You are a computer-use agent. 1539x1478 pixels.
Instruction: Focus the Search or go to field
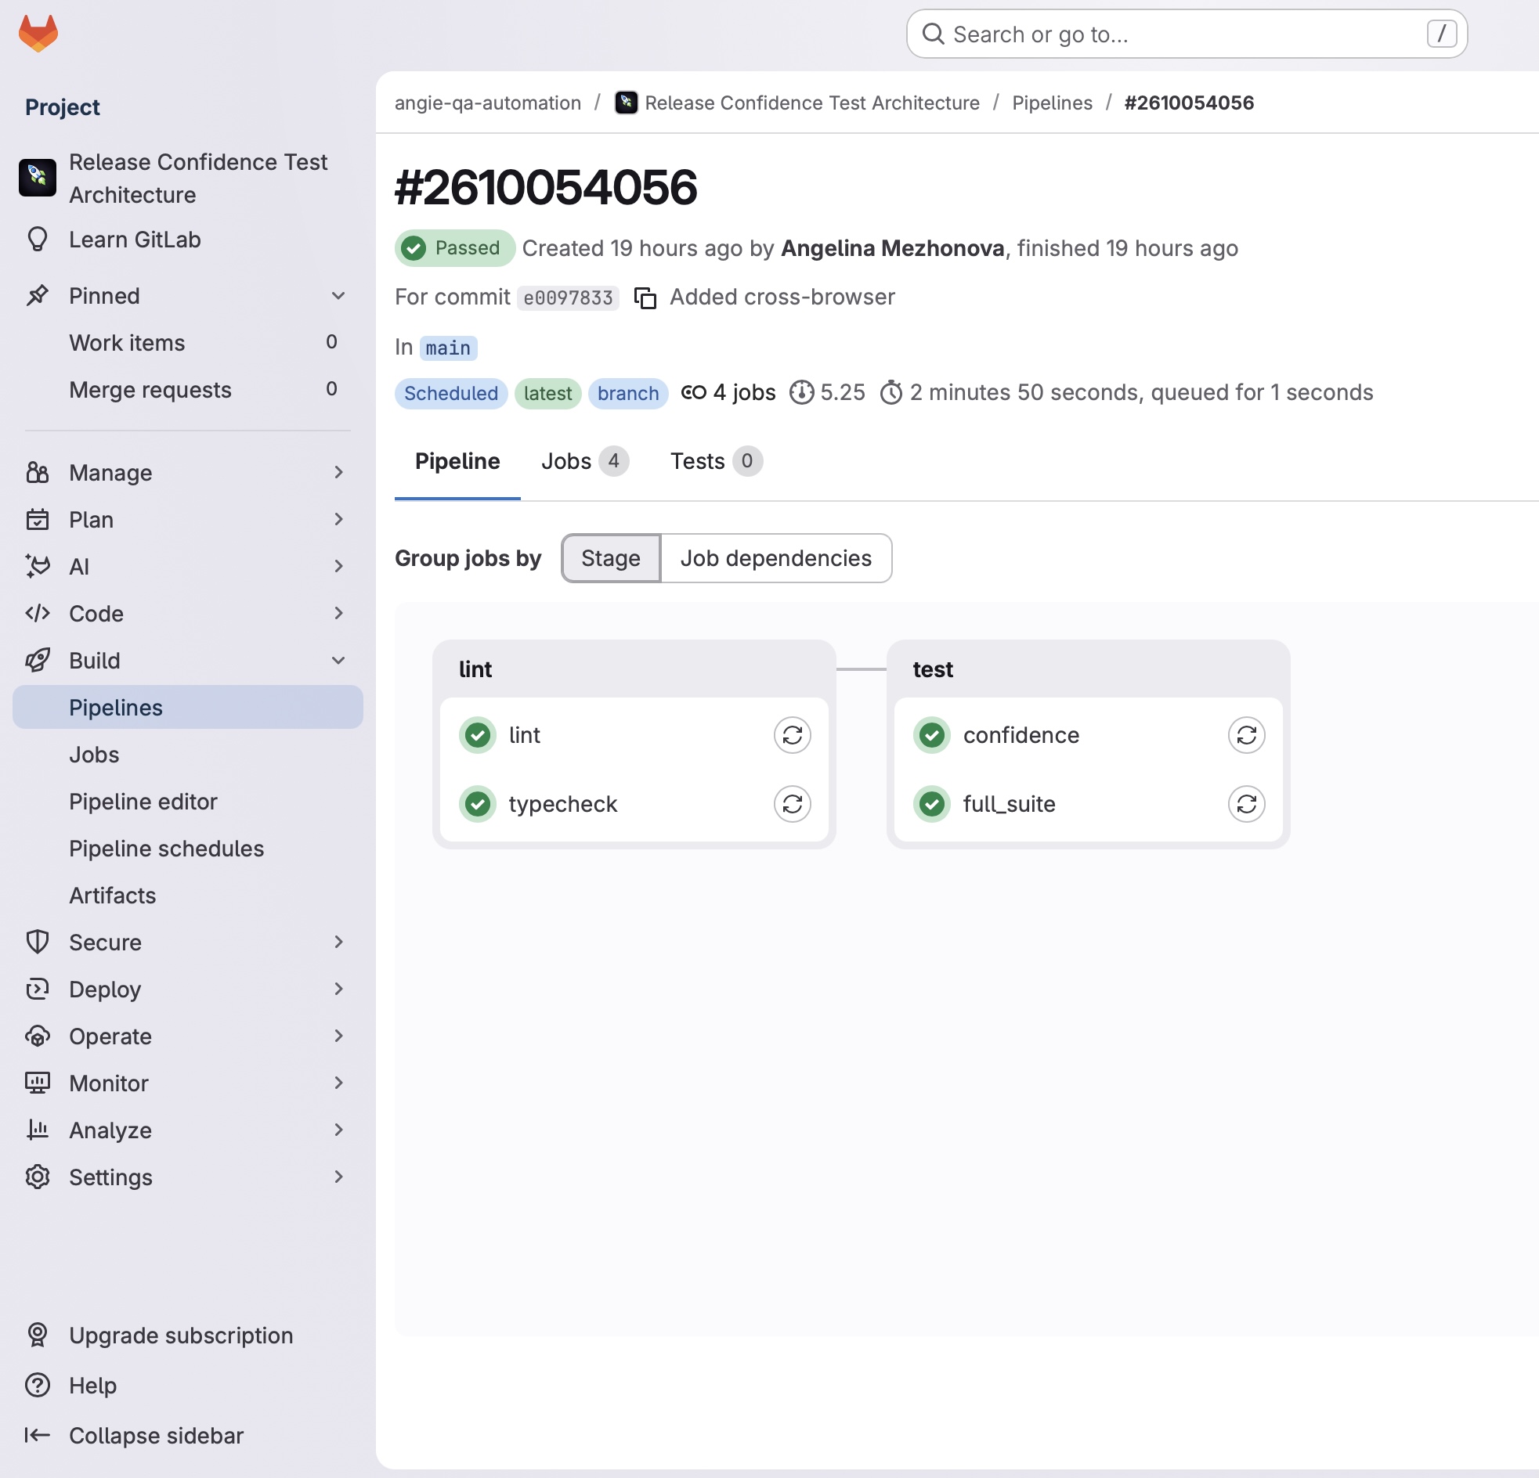(1187, 34)
